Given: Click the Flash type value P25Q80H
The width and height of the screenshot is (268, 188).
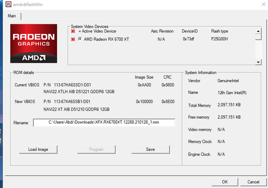Looking at the screenshot, I should 219,39.
